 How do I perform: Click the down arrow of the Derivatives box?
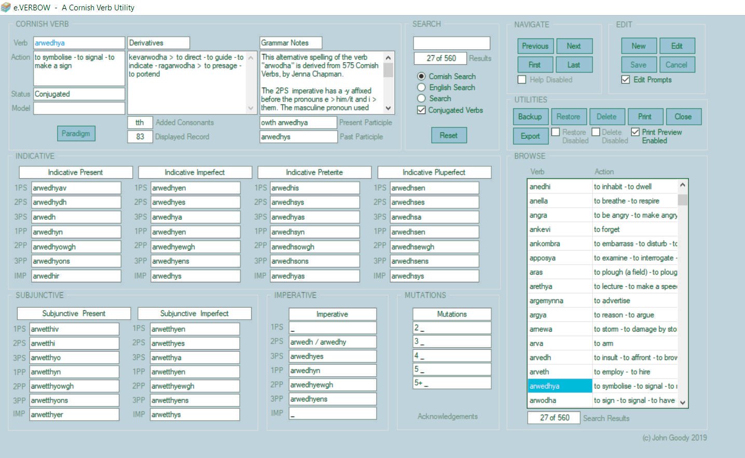tap(251, 108)
